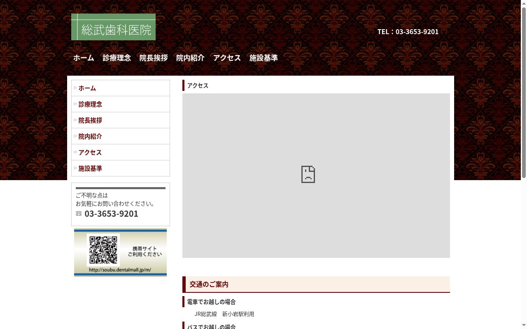Open 院長挨拶 in the top navigation
Screen dimensions: 527x329
coord(154,58)
